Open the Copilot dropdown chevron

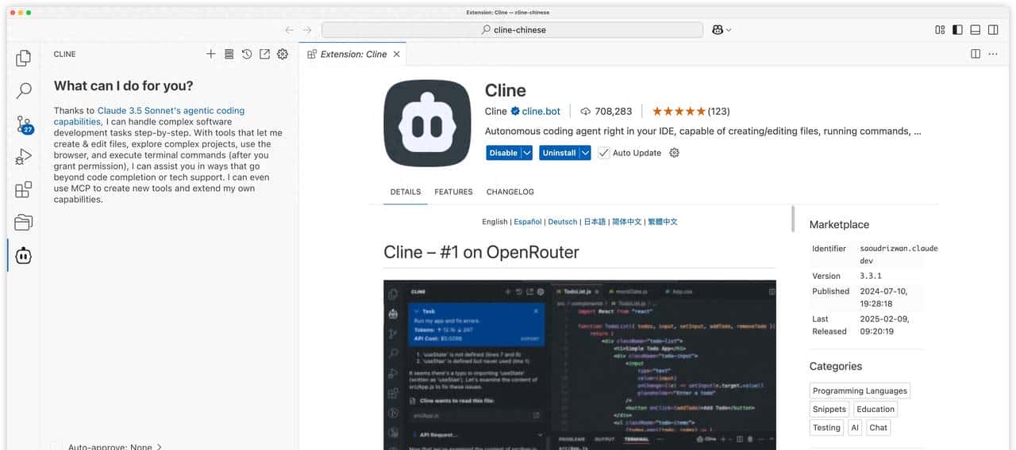[729, 30]
